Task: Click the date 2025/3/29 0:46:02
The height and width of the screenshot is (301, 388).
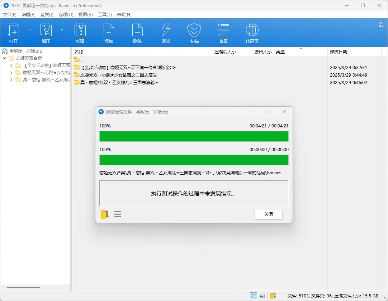Action: [x=348, y=82]
